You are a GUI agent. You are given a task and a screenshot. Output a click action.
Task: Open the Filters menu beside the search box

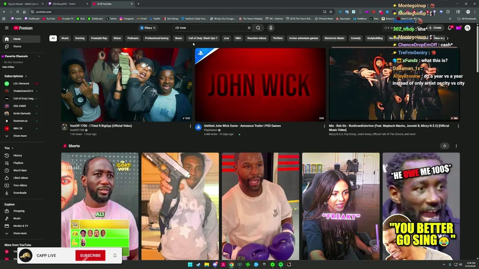(147, 28)
